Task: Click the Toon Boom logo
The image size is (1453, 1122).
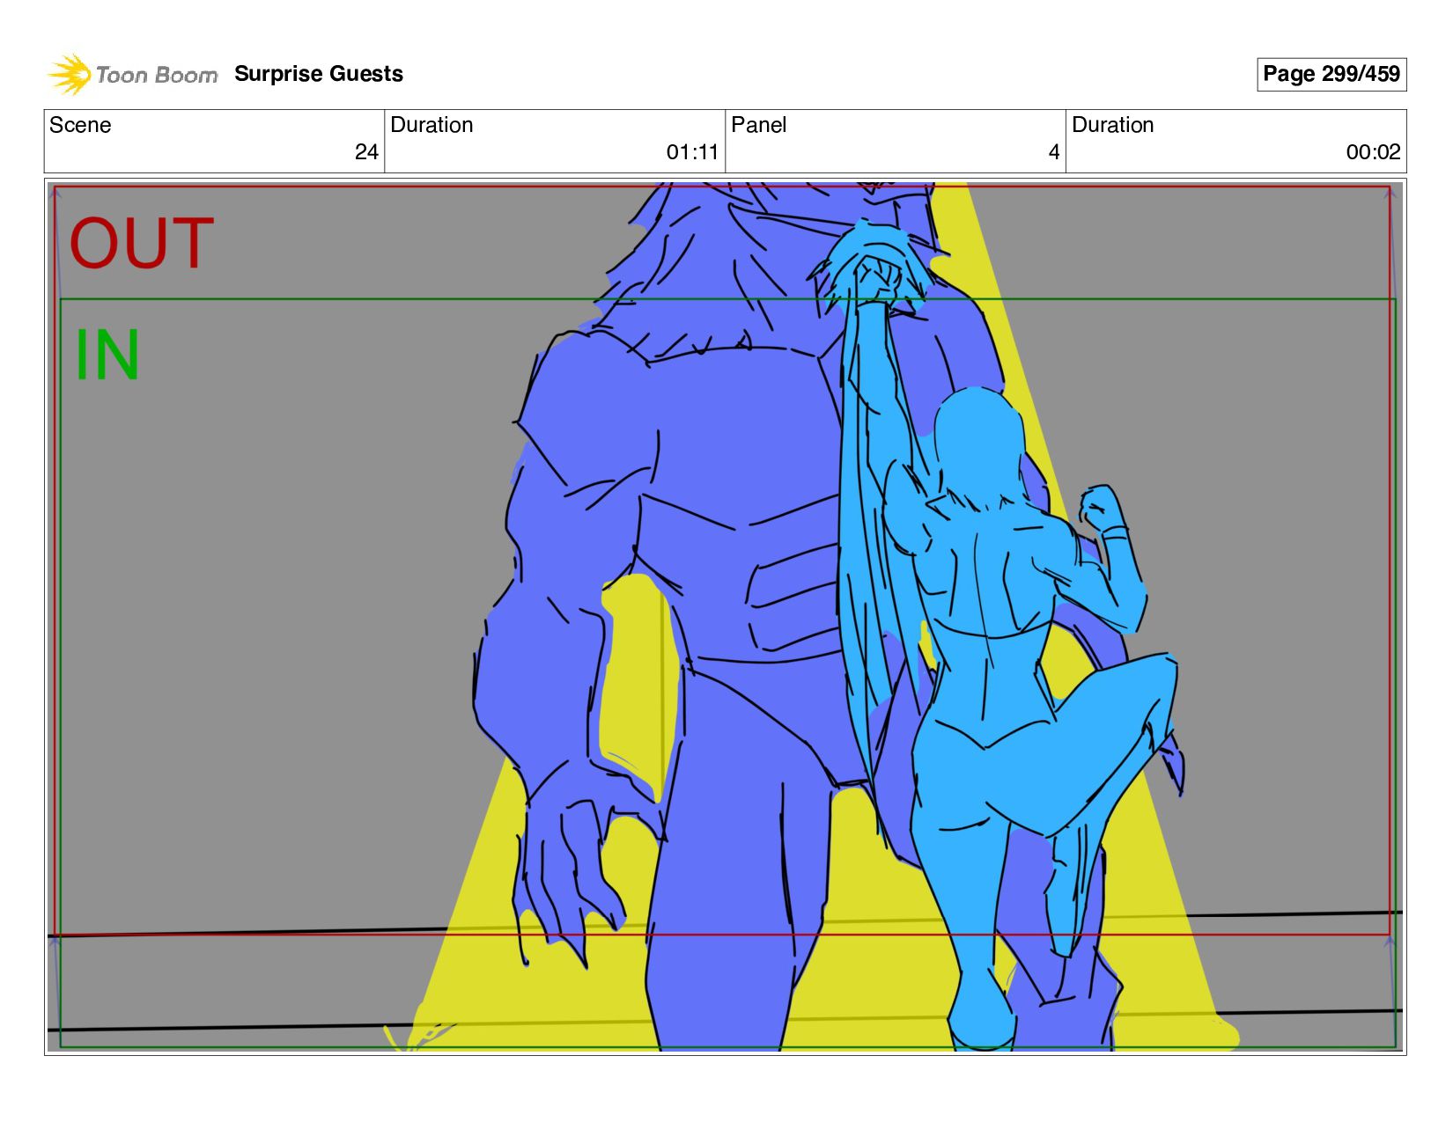Action: tap(132, 74)
